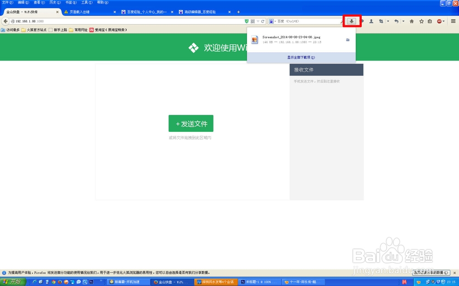Screen dimensions: 459x286
Task: Click the green shield security icon in address bar
Action: pyautogui.click(x=246, y=22)
